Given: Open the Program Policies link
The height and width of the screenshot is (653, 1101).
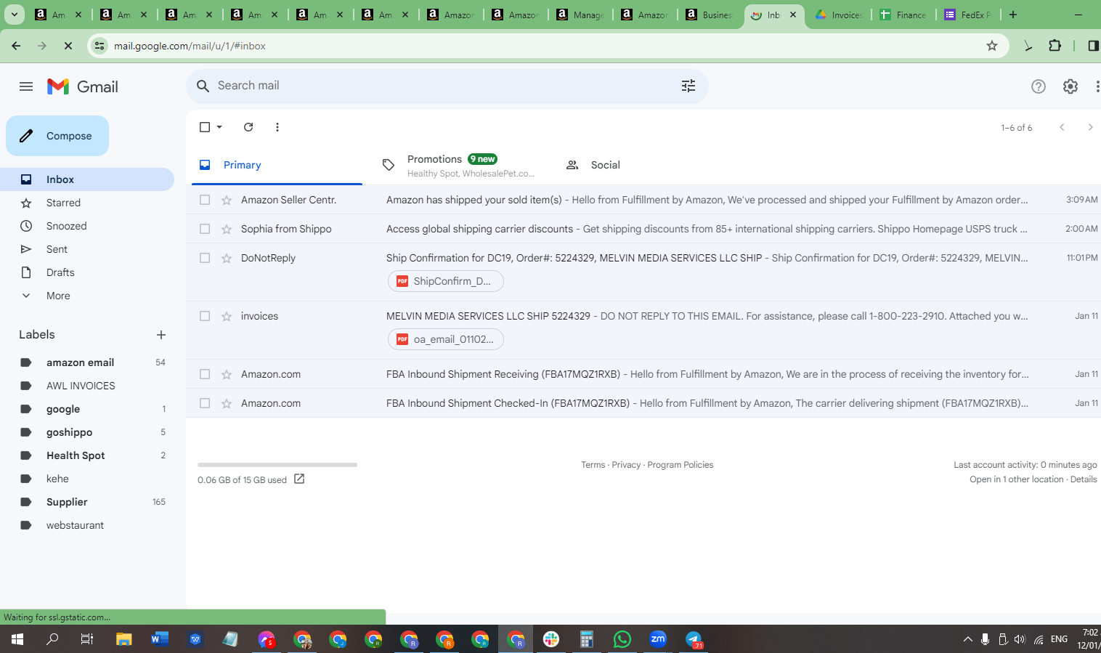Looking at the screenshot, I should [680, 465].
